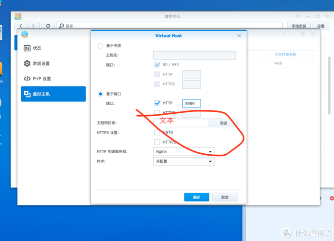
Task: Click the Package Center logo icon
Action: click(18, 16)
